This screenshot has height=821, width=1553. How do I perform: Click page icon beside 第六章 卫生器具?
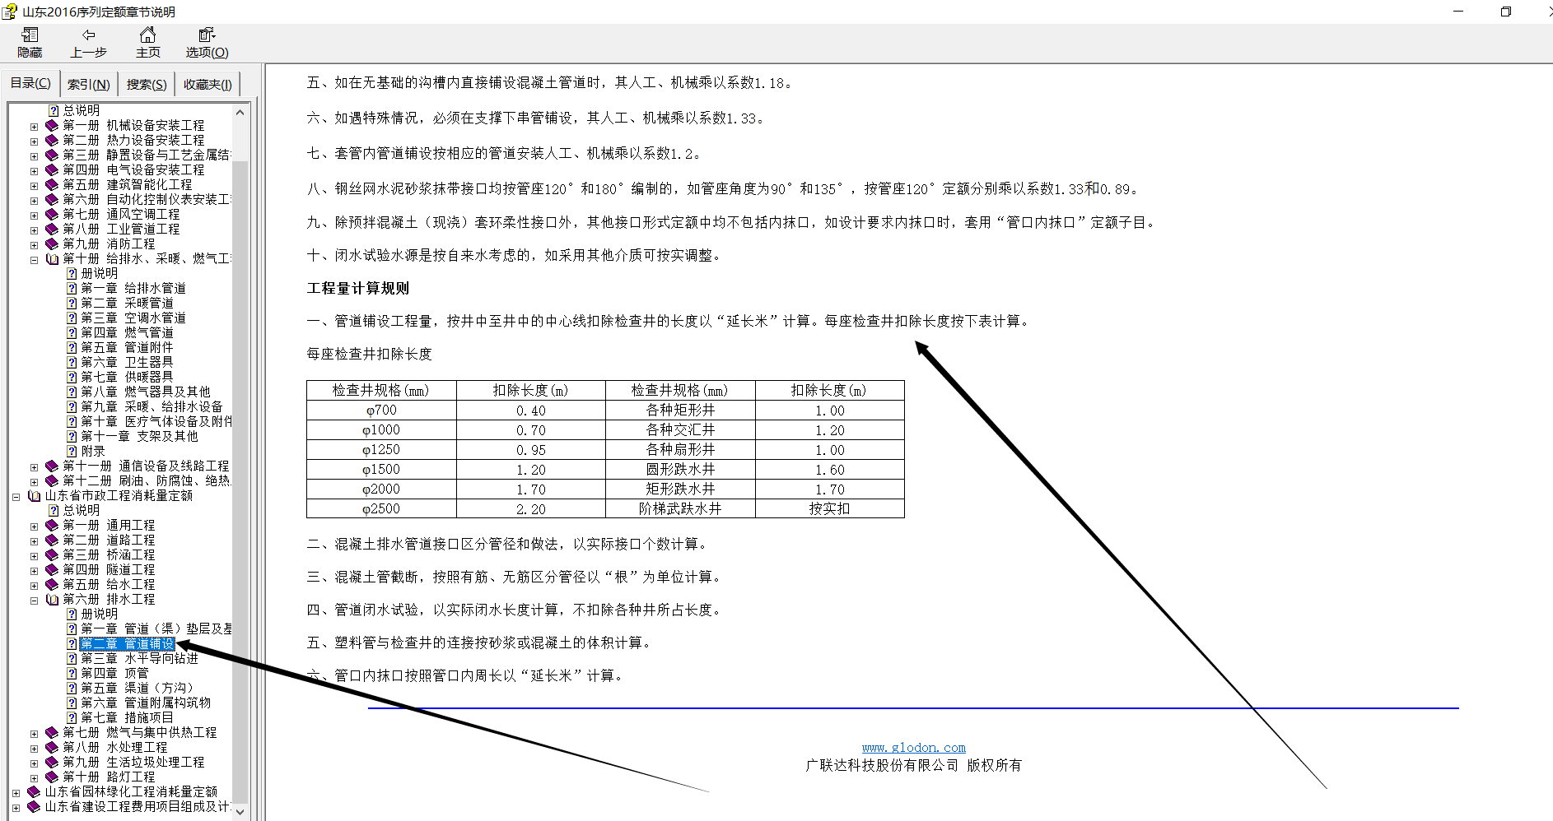click(72, 363)
